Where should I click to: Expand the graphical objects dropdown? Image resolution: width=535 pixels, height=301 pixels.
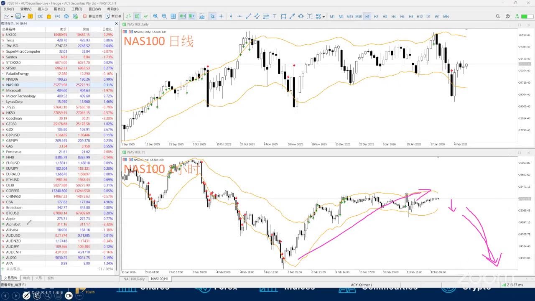point(324,16)
